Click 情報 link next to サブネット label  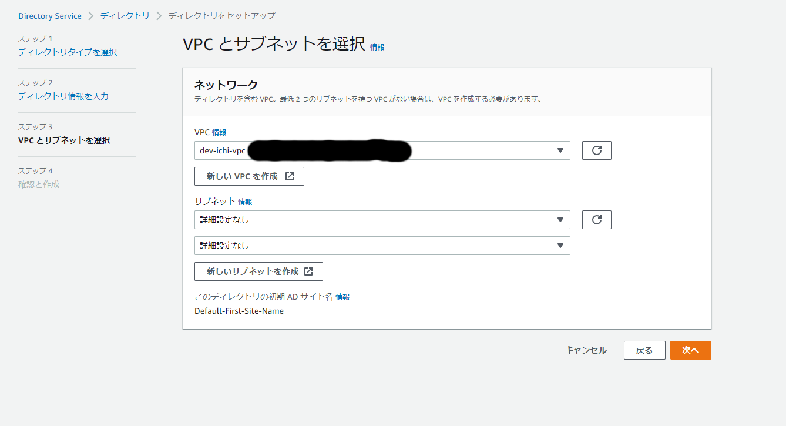pyautogui.click(x=245, y=202)
